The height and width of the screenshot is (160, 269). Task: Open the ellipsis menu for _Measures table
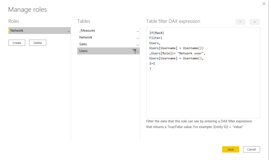point(138,31)
